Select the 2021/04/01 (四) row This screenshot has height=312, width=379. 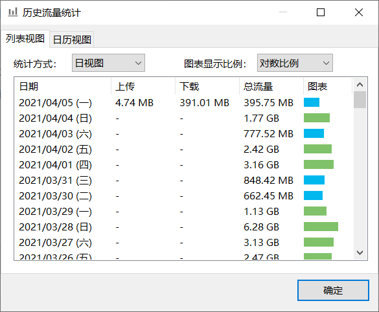pyautogui.click(x=184, y=164)
